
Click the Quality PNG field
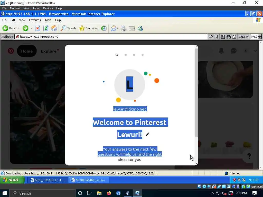[254, 37]
